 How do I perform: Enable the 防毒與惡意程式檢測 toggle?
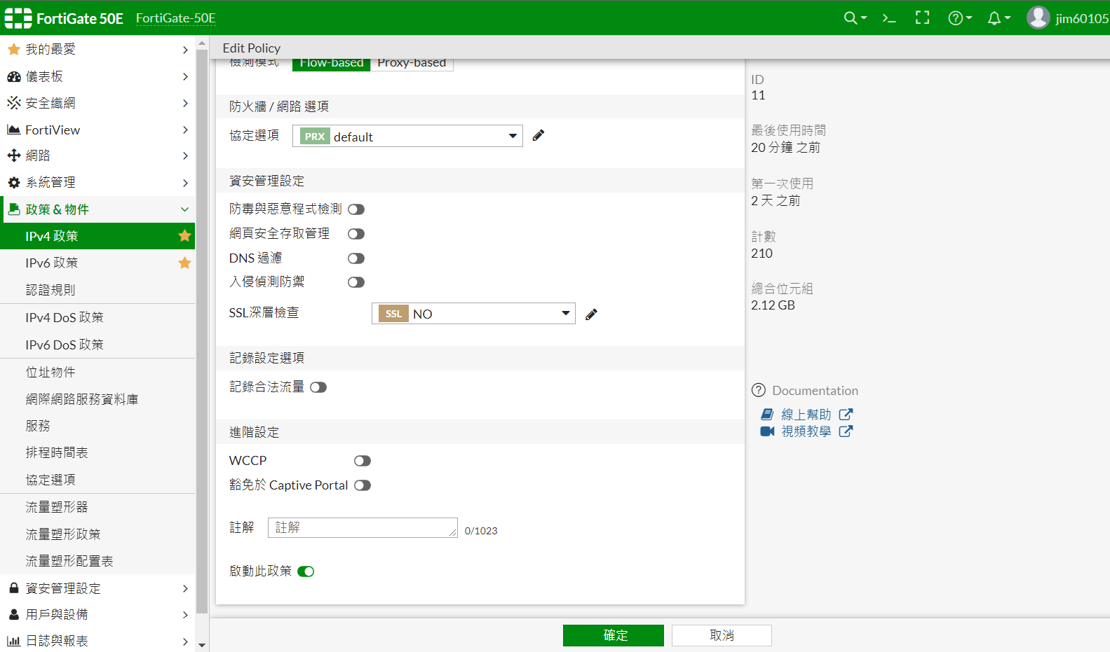[356, 209]
